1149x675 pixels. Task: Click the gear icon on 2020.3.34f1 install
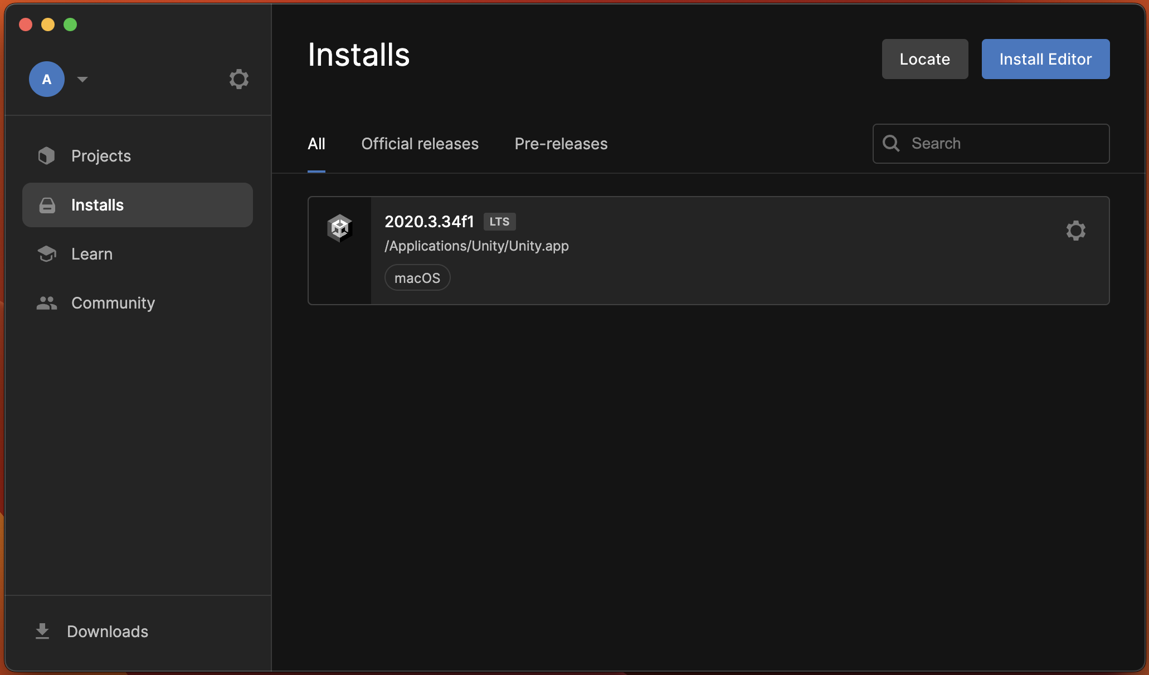tap(1075, 231)
